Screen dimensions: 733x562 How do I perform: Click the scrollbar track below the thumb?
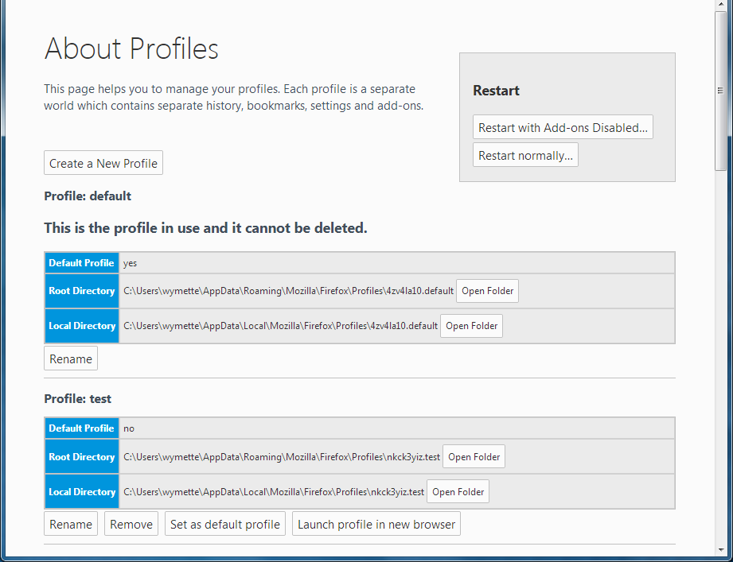tap(721, 358)
